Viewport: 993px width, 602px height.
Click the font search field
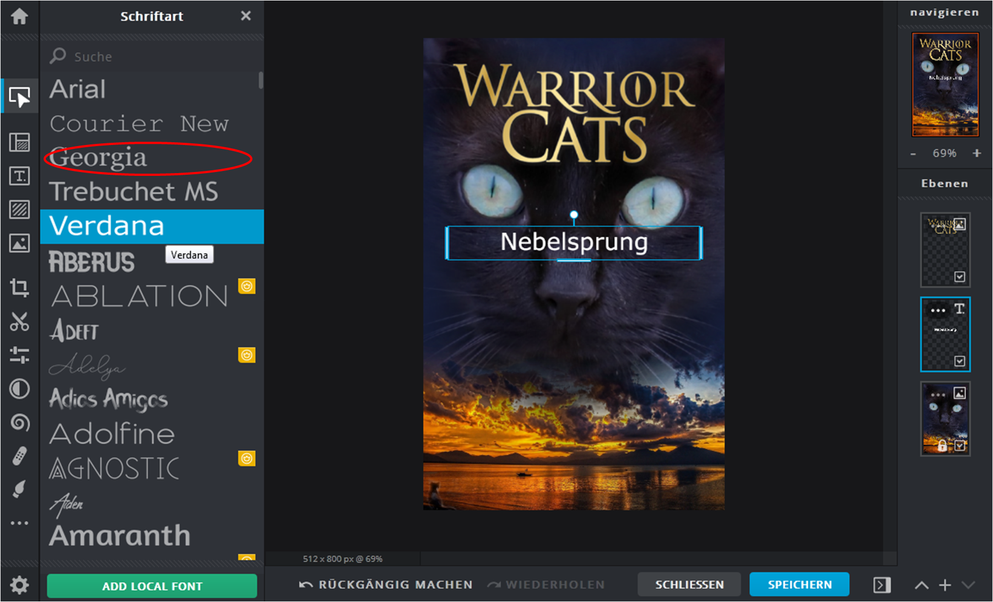pyautogui.click(x=152, y=56)
